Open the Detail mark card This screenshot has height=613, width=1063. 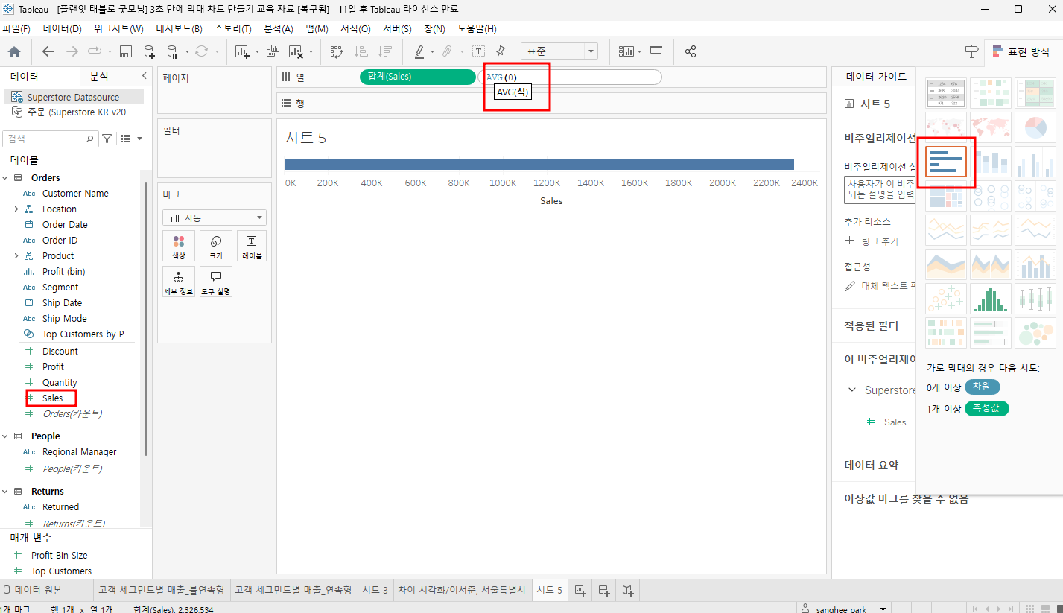click(x=179, y=282)
